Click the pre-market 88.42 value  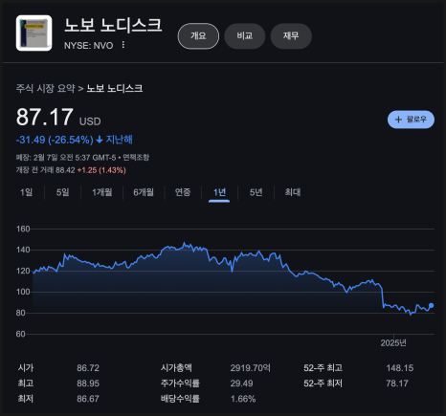pyautogui.click(x=65, y=170)
